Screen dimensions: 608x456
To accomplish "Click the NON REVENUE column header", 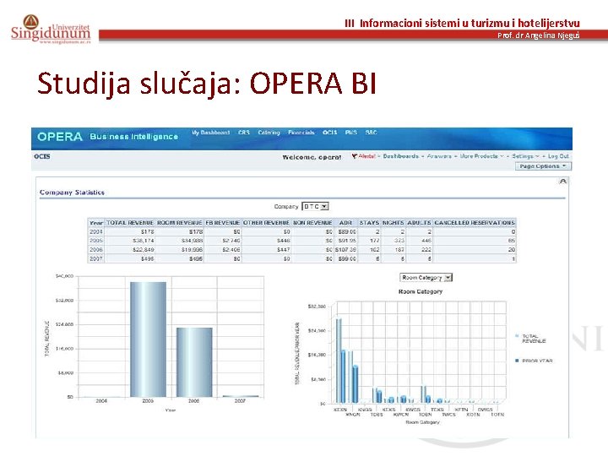I will point(312,223).
